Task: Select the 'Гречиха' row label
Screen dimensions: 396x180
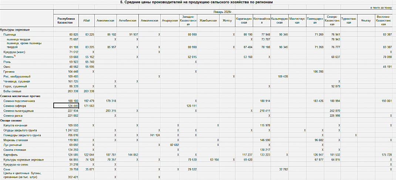Action: [9, 71]
